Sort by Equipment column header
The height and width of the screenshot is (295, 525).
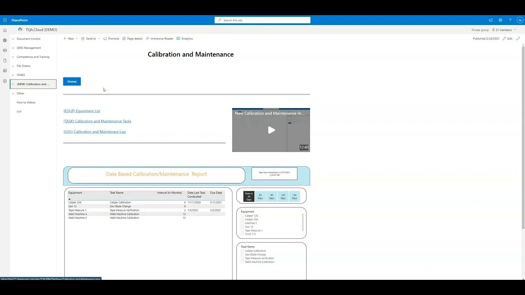click(75, 193)
